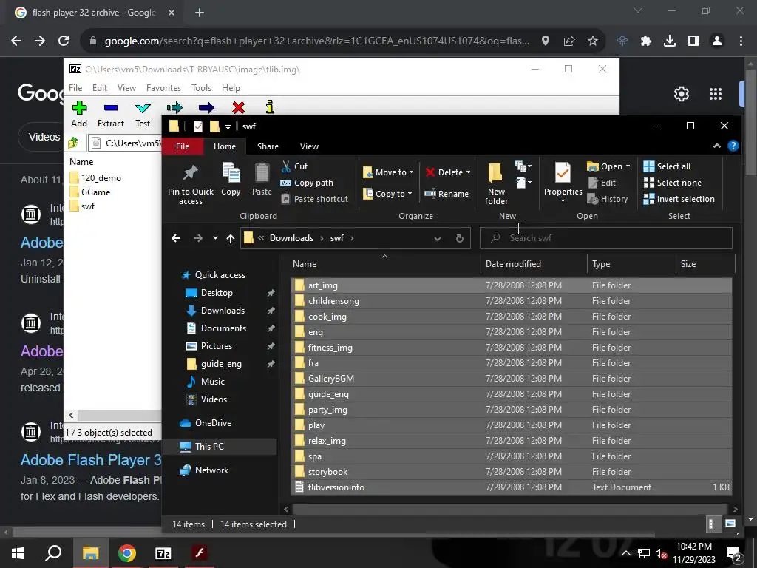Open 7-Zip Help menu
The width and height of the screenshot is (757, 568).
click(x=231, y=88)
